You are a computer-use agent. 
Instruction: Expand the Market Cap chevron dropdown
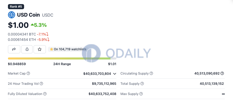[115, 74]
